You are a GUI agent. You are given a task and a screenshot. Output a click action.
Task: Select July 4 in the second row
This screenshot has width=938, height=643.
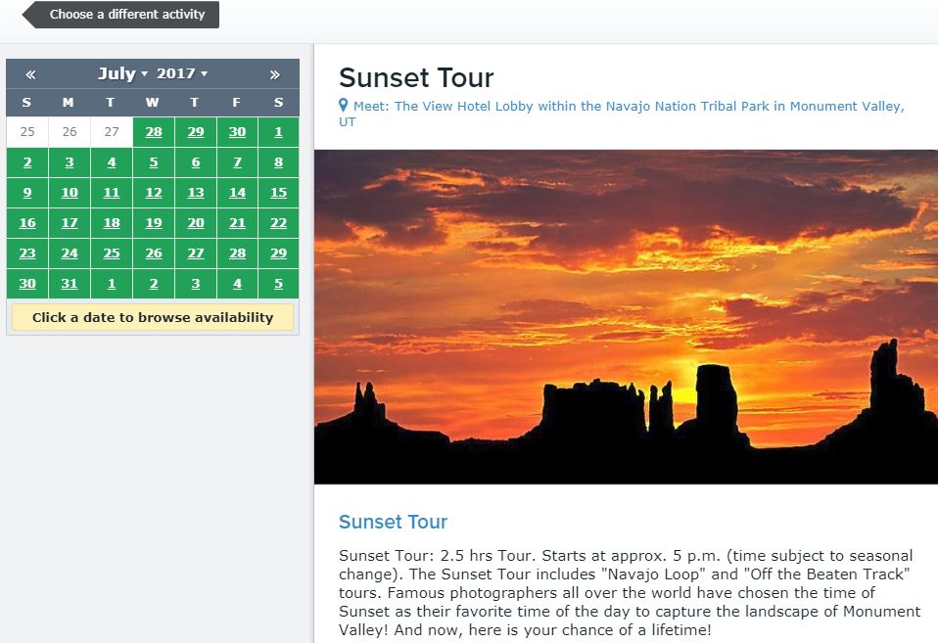[112, 162]
